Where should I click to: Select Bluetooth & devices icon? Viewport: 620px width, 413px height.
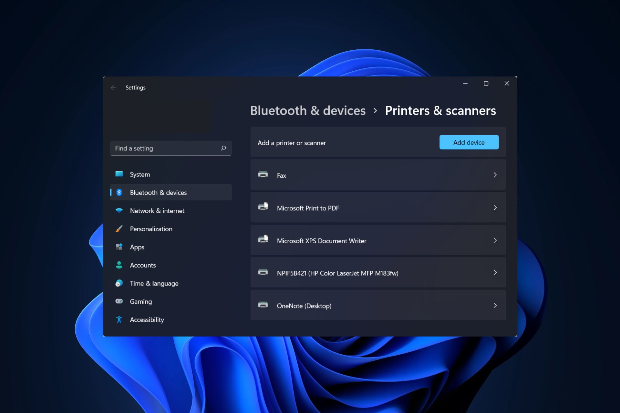(x=119, y=192)
